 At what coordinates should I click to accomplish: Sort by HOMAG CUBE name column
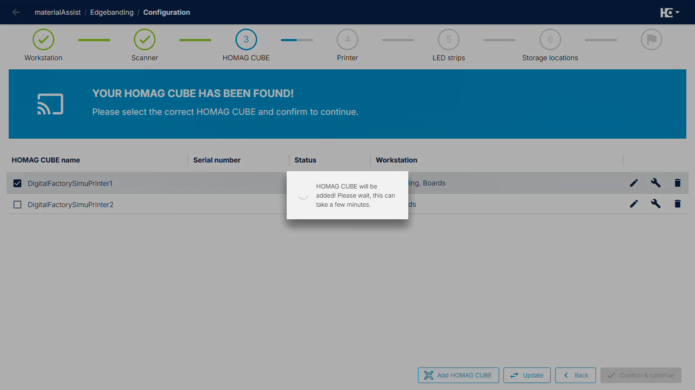pyautogui.click(x=46, y=160)
